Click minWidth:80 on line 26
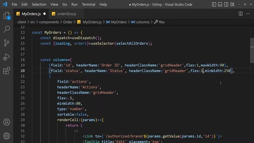Image resolution: width=254 pixels, height=143 pixels. coord(69,103)
